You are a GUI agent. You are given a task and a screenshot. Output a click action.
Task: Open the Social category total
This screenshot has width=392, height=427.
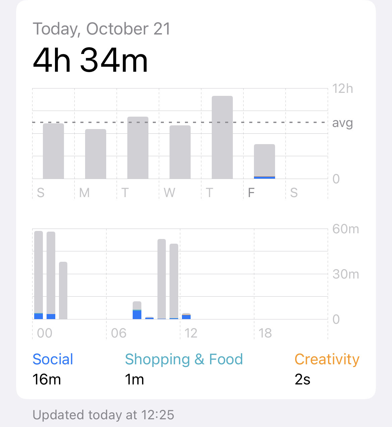tap(53, 369)
